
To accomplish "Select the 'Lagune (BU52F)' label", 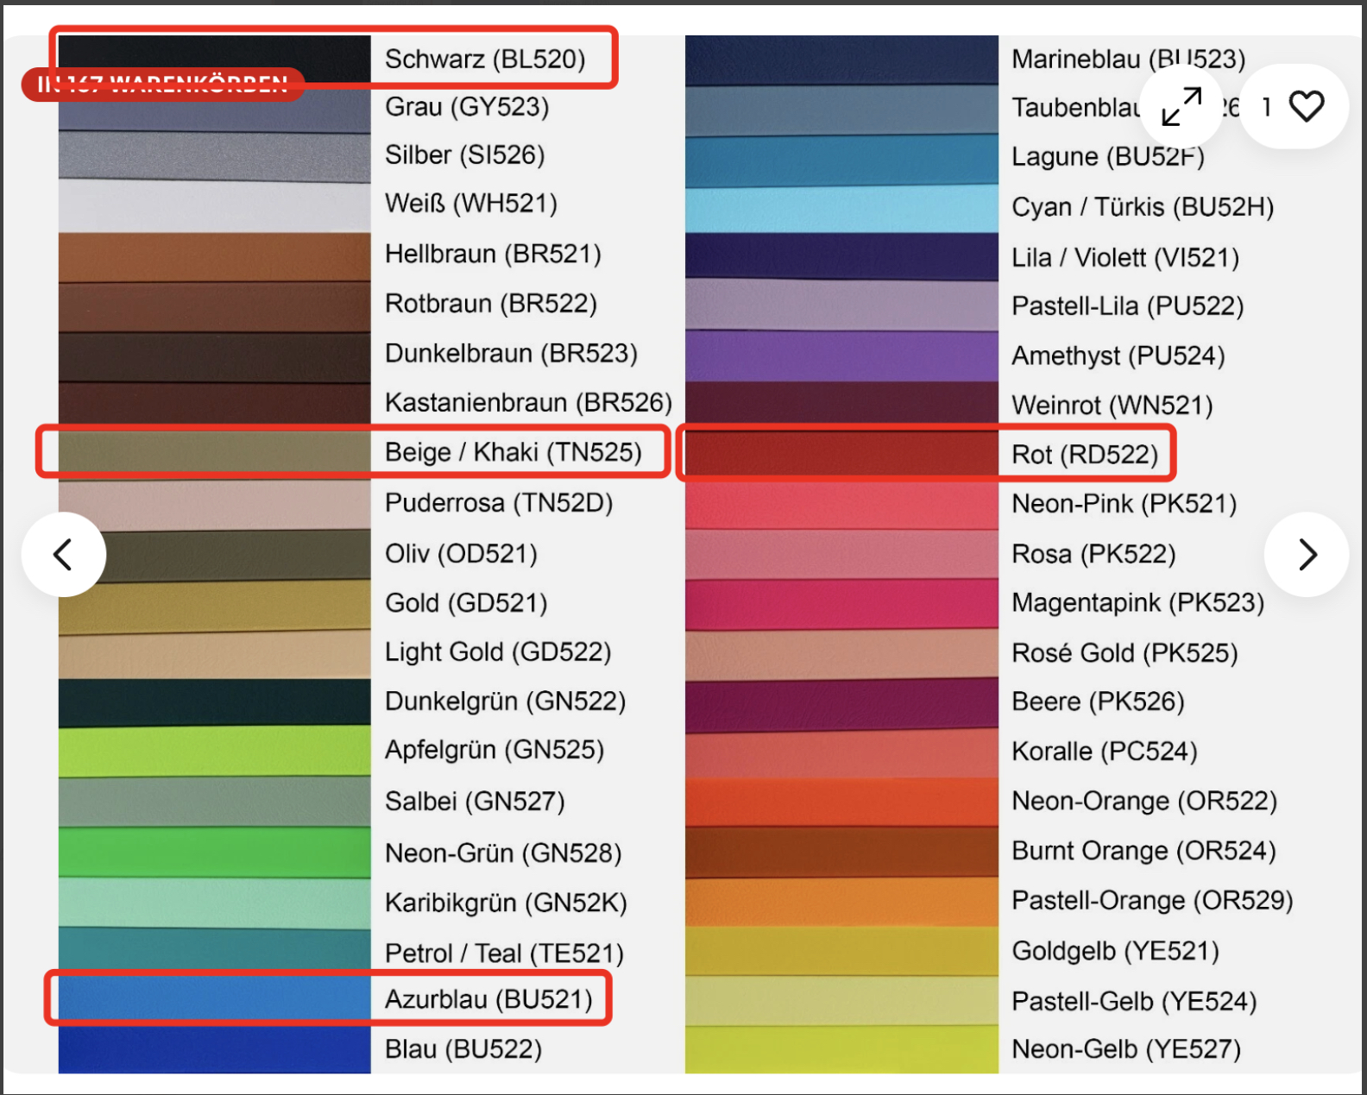I will click(1108, 157).
